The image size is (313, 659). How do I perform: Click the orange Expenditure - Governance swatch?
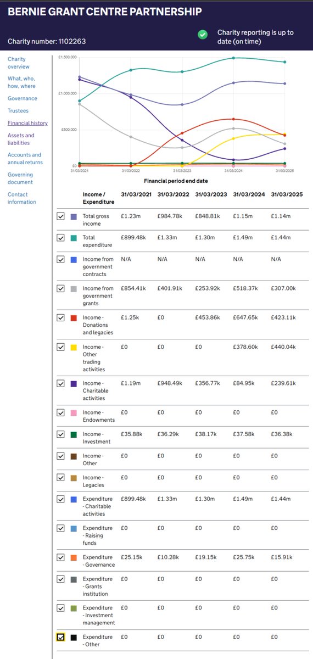click(74, 557)
